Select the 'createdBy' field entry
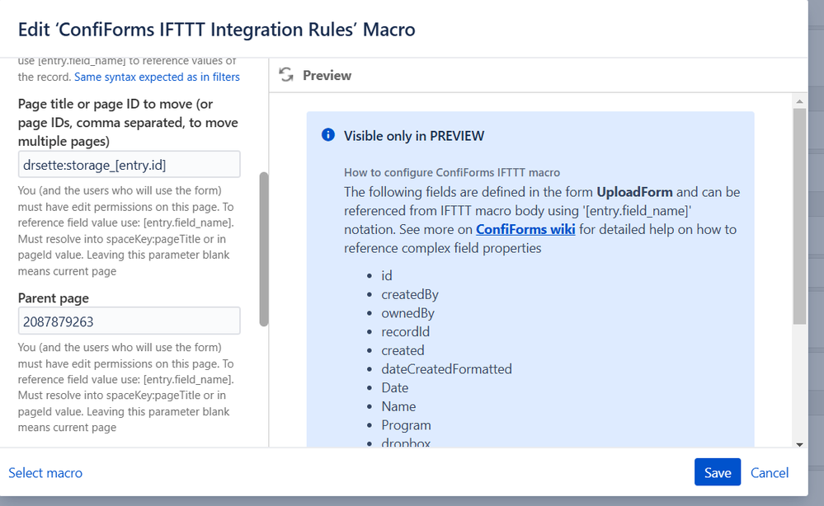Image resolution: width=824 pixels, height=506 pixels. coord(410,294)
